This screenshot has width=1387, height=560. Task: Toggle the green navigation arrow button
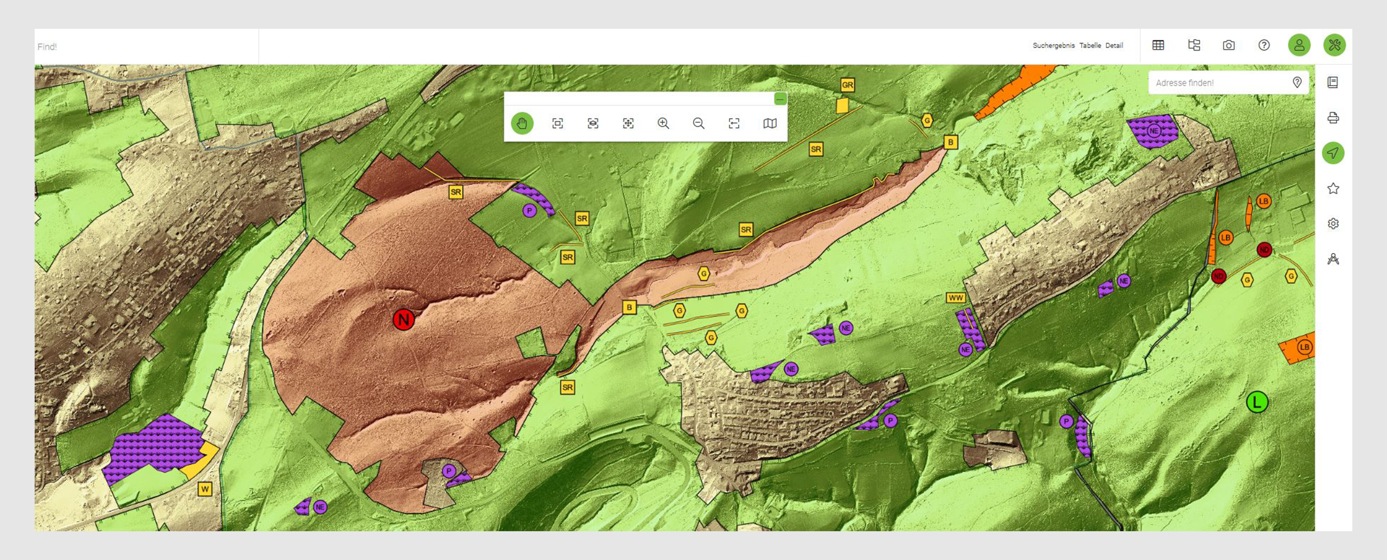tap(1333, 153)
